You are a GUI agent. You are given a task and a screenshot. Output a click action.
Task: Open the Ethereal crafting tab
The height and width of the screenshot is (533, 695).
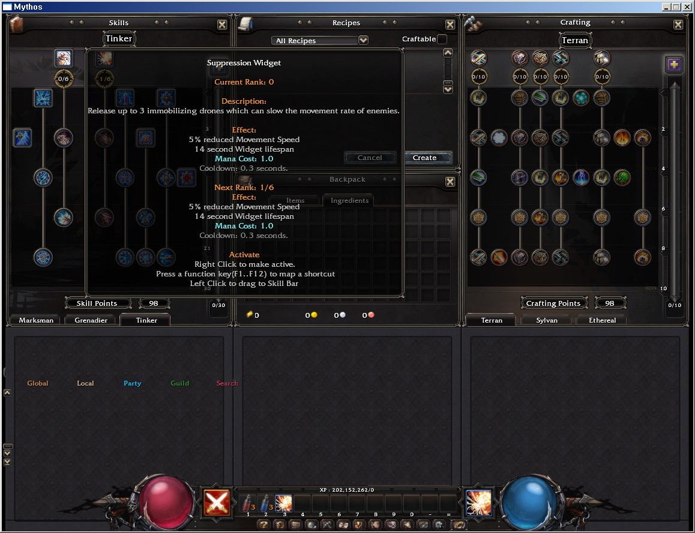602,320
